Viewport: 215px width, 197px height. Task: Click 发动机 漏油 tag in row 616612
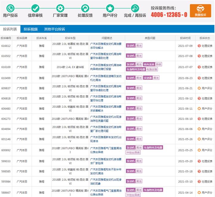134,45
